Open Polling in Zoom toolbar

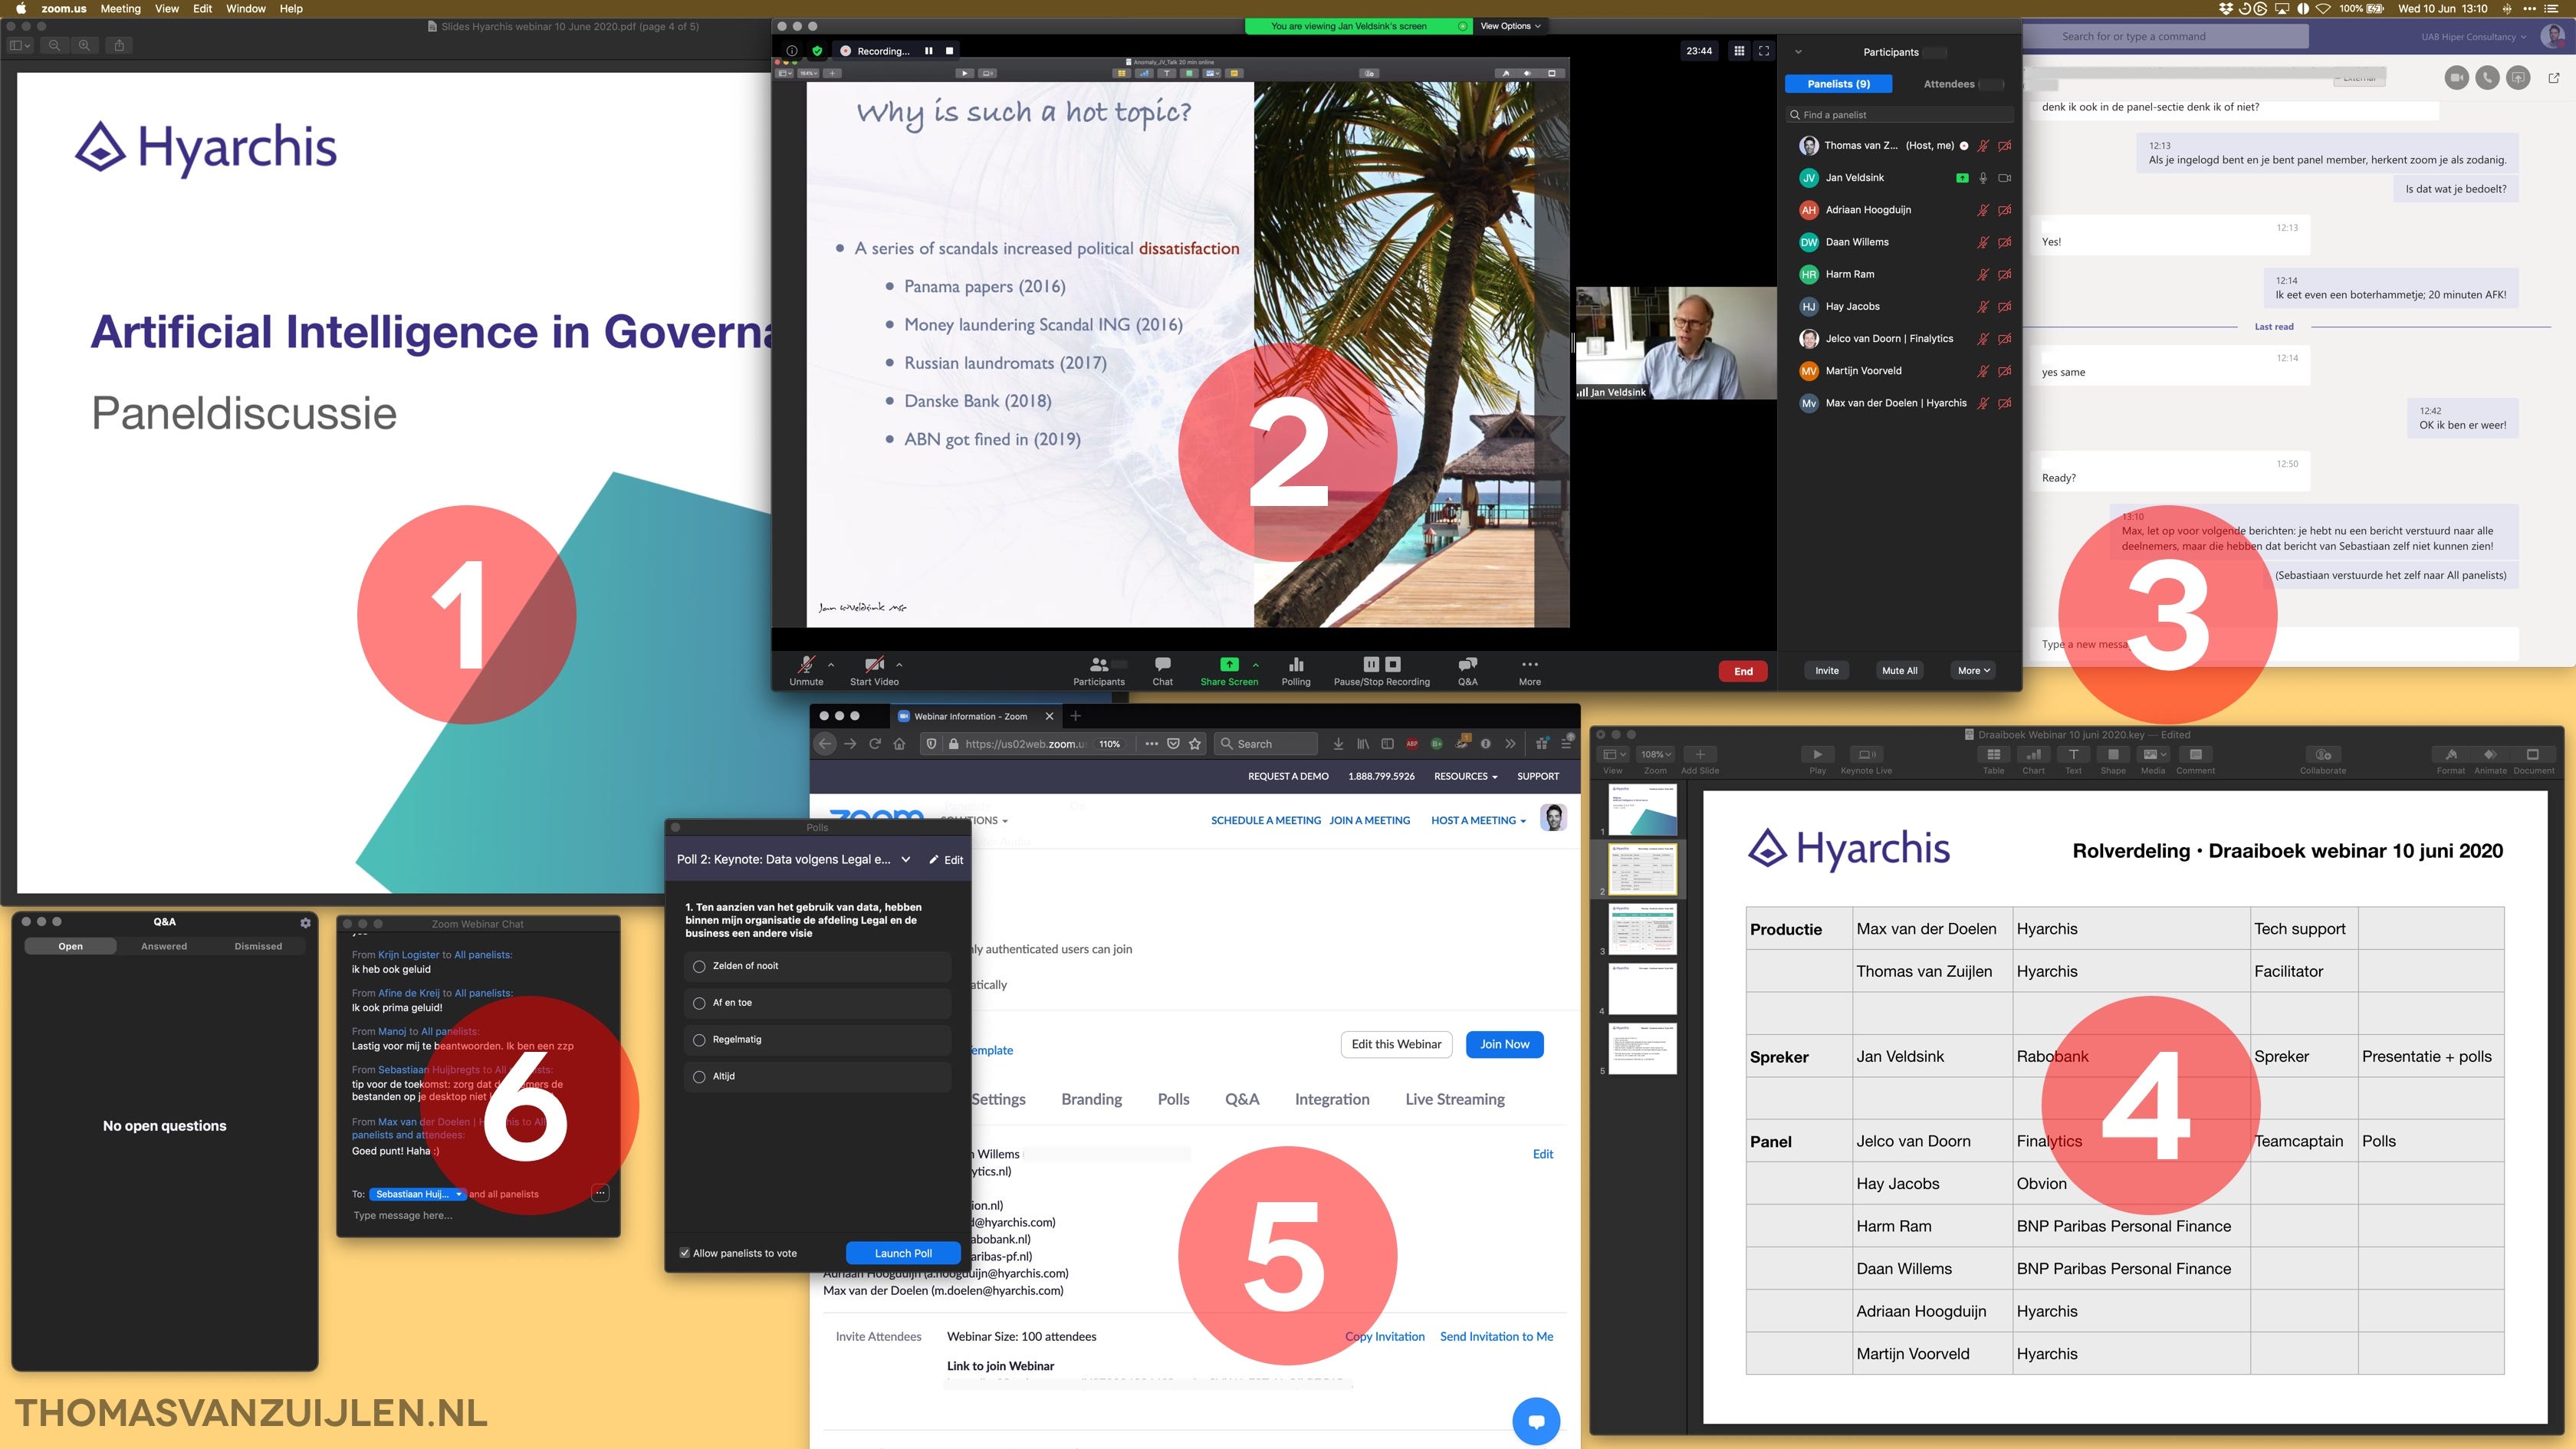coord(1296,670)
